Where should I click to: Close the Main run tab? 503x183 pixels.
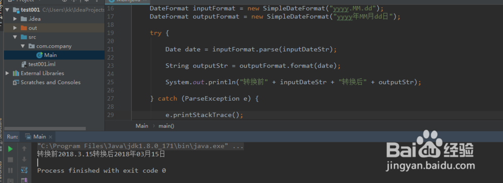coord(50,137)
